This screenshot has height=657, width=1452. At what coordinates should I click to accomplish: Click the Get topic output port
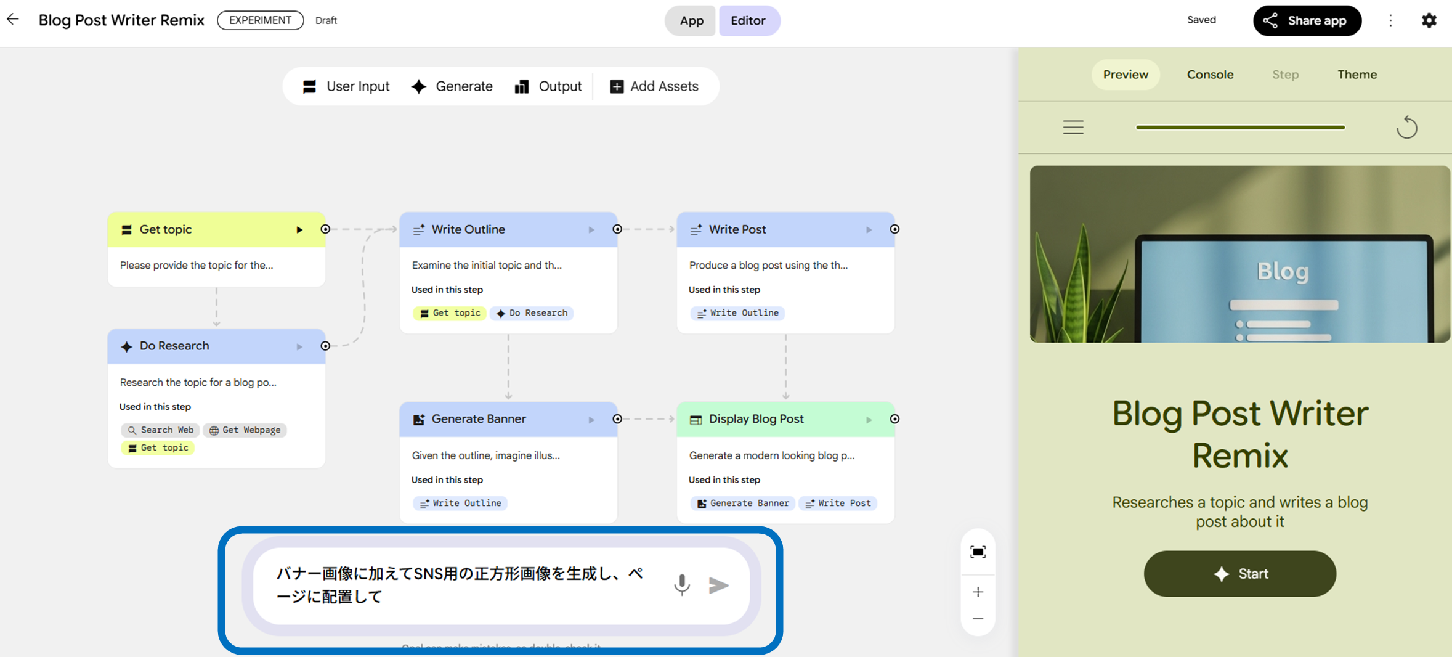325,229
